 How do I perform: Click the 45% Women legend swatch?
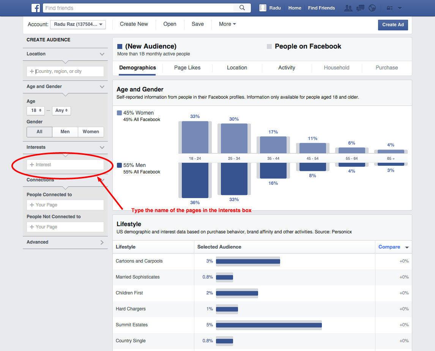[119, 113]
